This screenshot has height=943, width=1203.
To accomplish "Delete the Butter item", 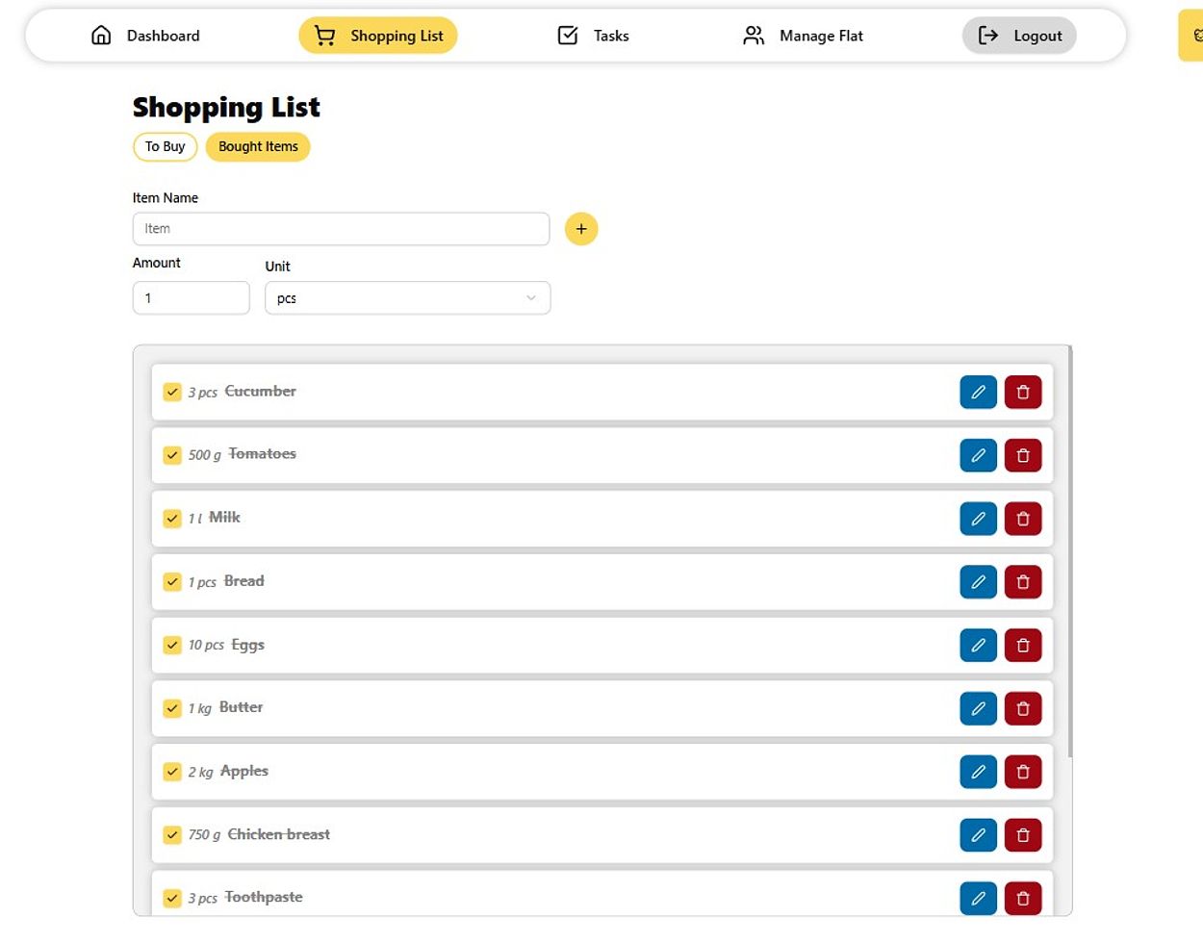I will pyautogui.click(x=1023, y=709).
